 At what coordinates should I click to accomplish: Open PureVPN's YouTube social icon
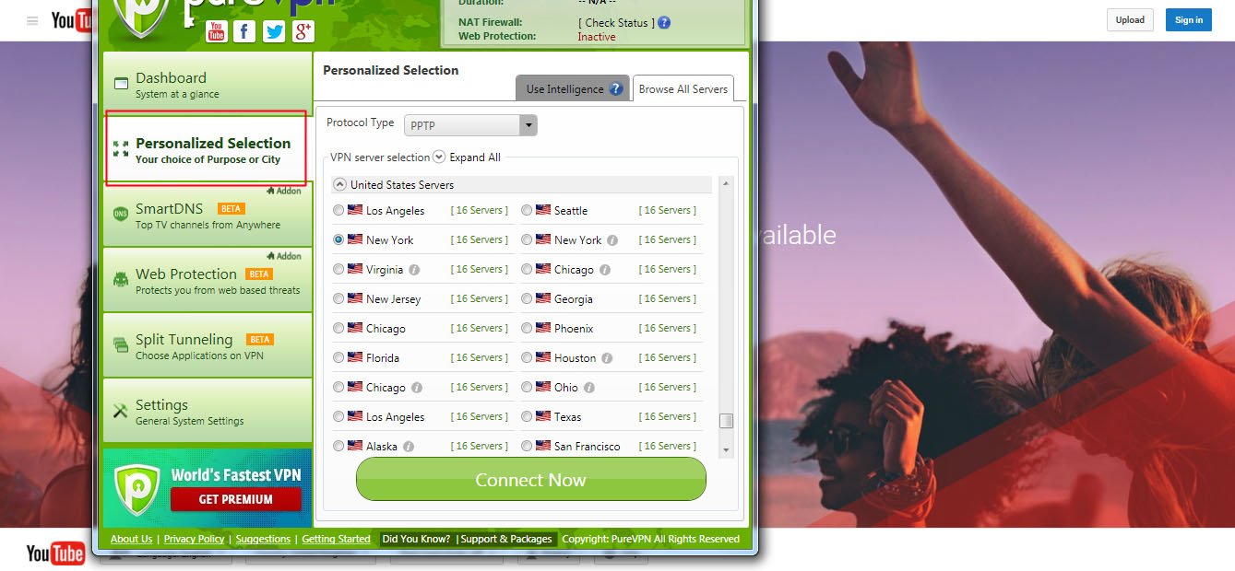[216, 31]
